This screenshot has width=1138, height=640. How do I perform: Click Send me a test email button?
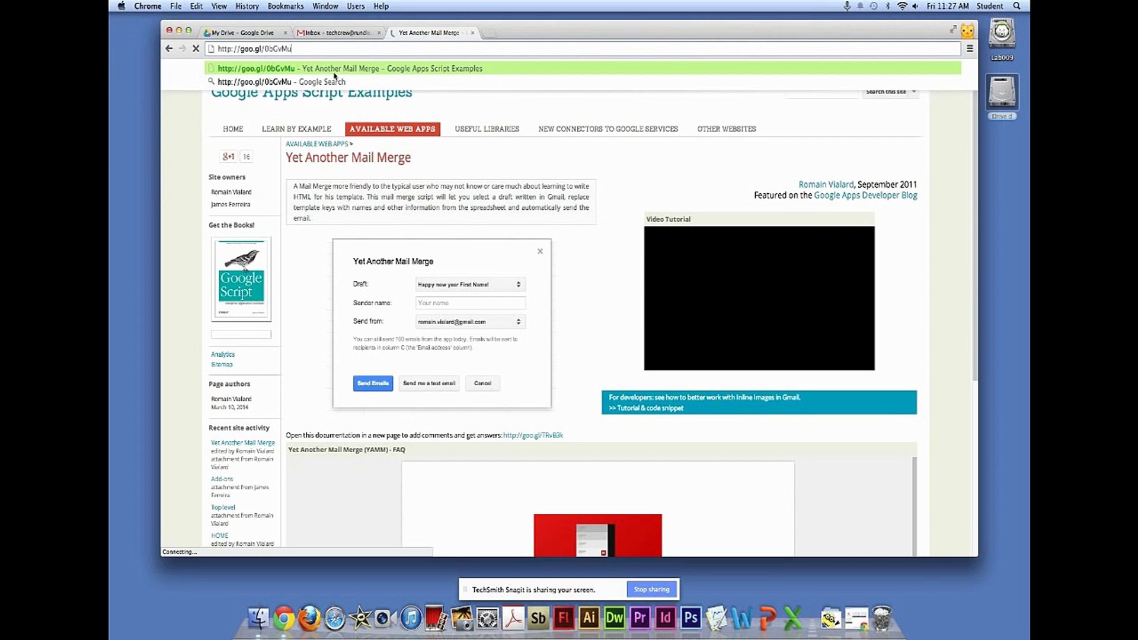click(x=429, y=383)
